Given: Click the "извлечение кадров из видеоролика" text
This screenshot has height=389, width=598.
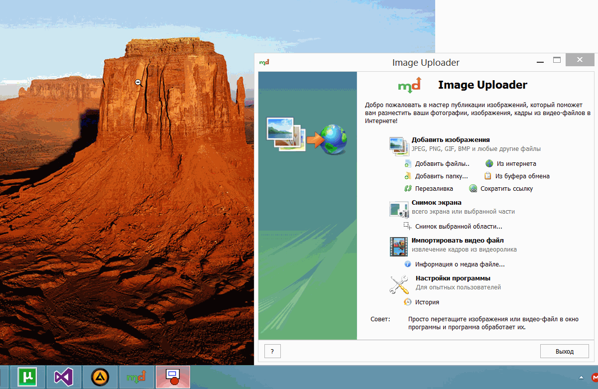Looking at the screenshot, I should 464,250.
